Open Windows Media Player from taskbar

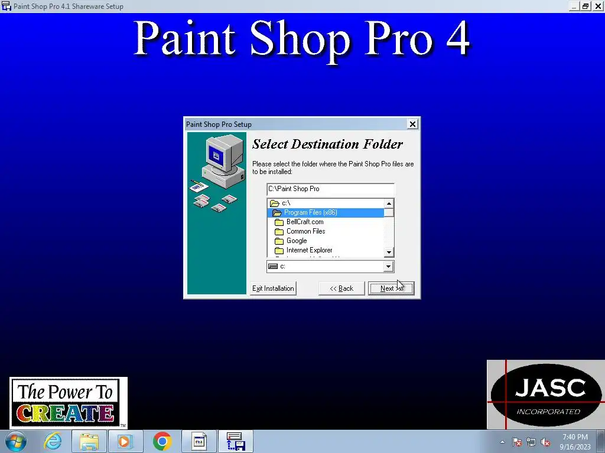125,441
